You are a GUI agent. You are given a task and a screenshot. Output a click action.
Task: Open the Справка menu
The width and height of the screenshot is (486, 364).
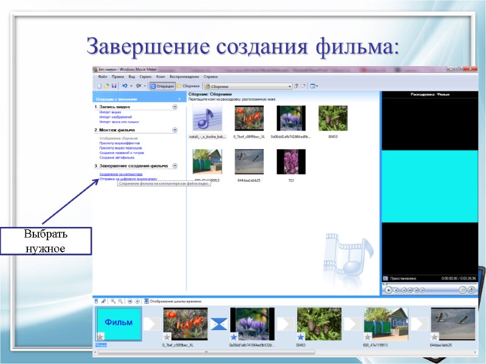click(211, 76)
